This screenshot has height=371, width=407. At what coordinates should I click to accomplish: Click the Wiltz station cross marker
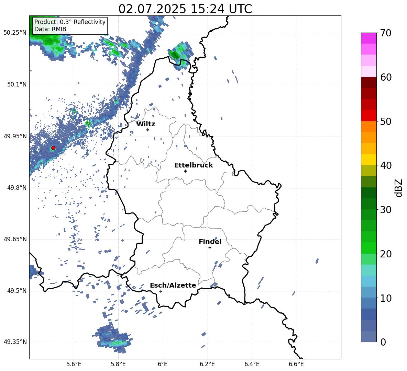coord(148,130)
